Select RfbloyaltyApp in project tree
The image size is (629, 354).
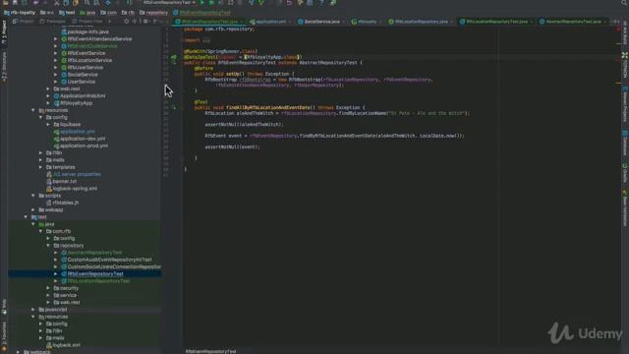[x=76, y=103]
